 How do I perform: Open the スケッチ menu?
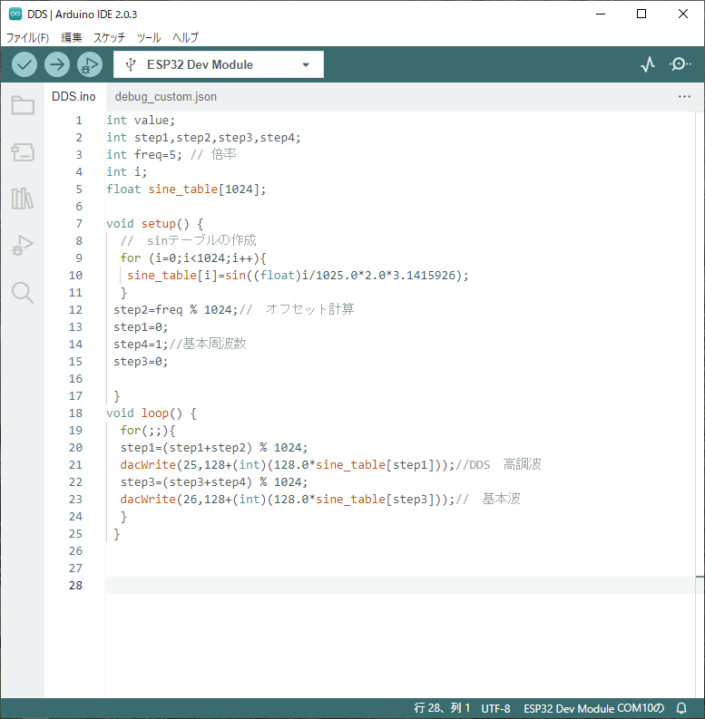point(109,37)
